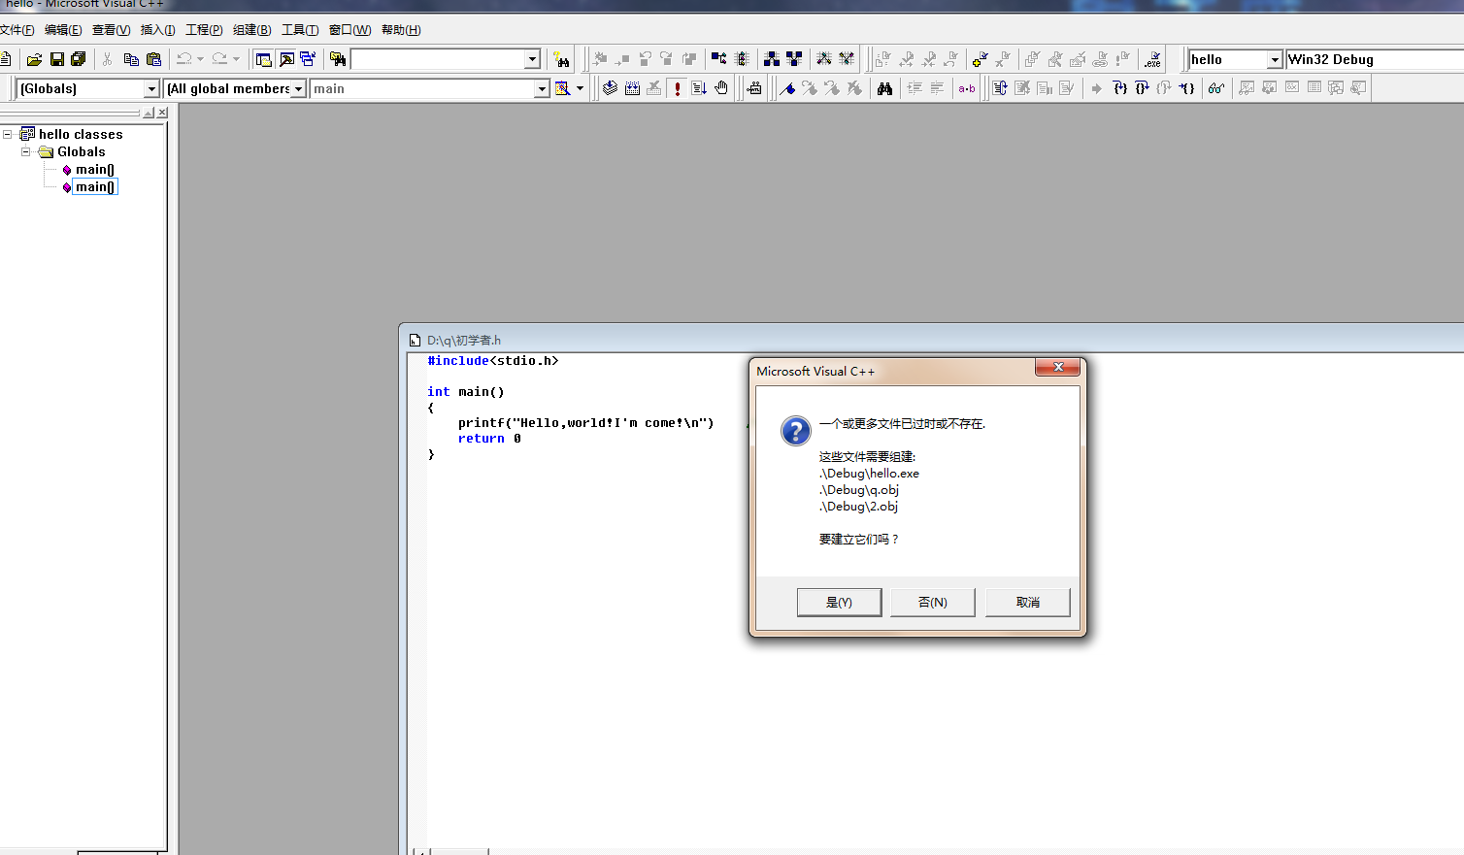Select the highlighted second main() tree item
Image resolution: width=1464 pixels, height=855 pixels.
pyautogui.click(x=95, y=186)
